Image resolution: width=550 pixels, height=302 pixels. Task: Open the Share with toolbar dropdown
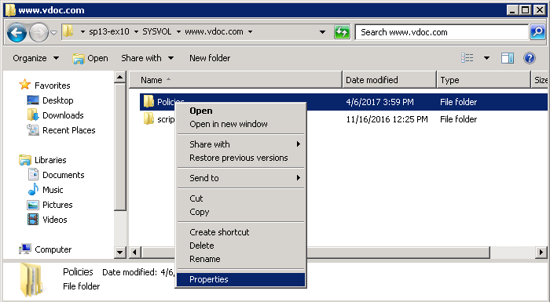point(148,58)
